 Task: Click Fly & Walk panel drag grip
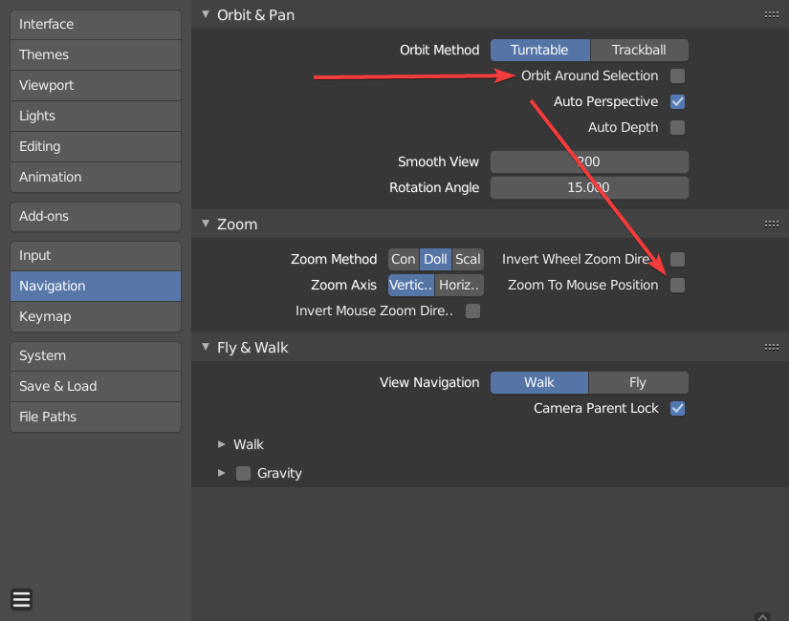[771, 347]
